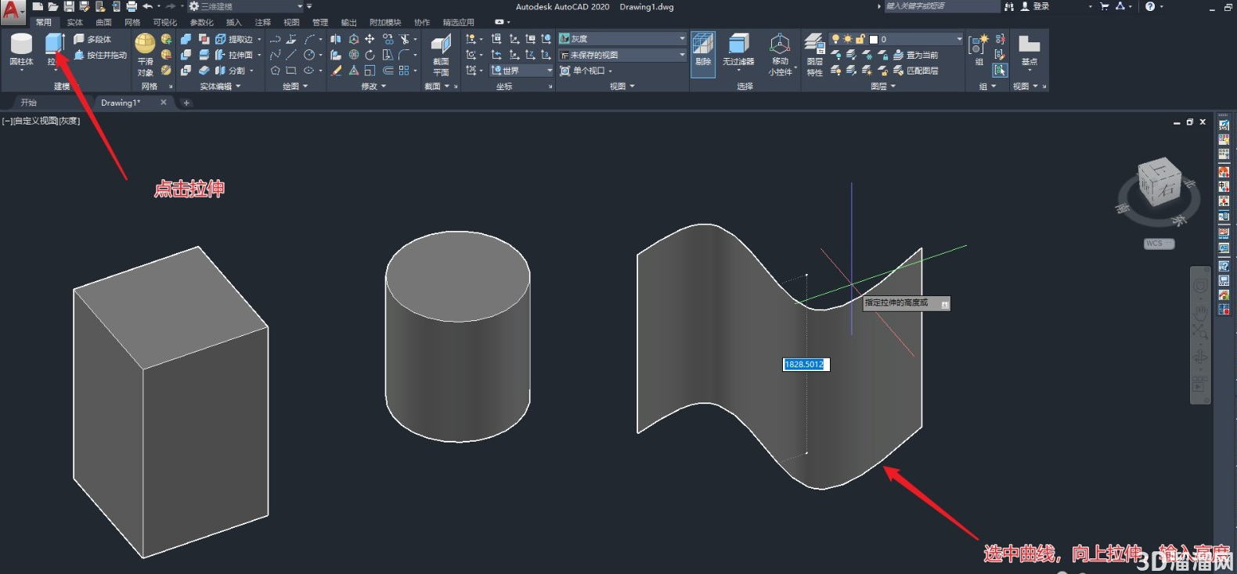Select the Move Gizmo (移动小控件) icon

tap(780, 55)
